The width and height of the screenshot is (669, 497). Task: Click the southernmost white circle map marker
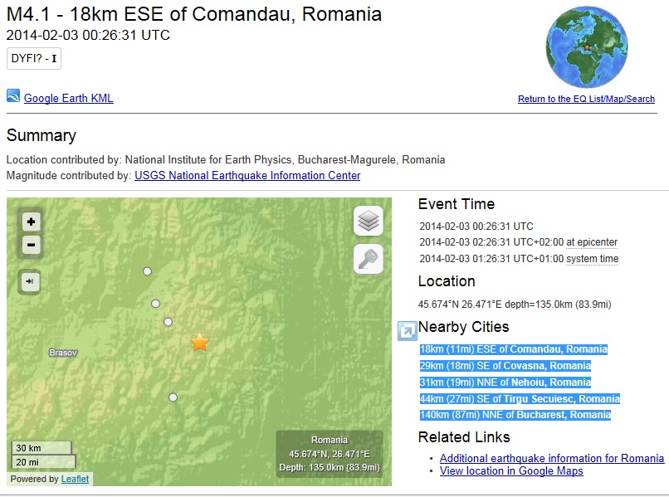[x=173, y=397]
